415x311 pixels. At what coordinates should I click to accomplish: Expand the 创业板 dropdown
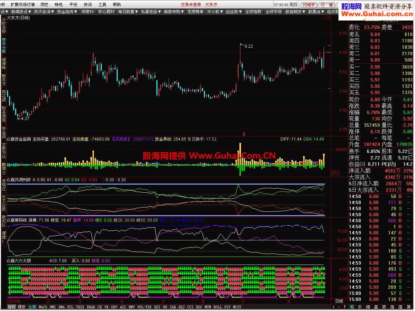[234, 11]
